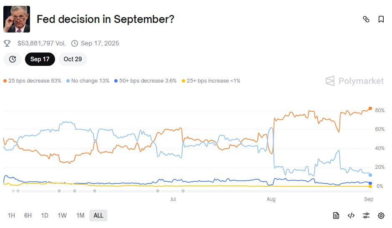
Task: Set chart range to 1M
Action: (x=80, y=215)
